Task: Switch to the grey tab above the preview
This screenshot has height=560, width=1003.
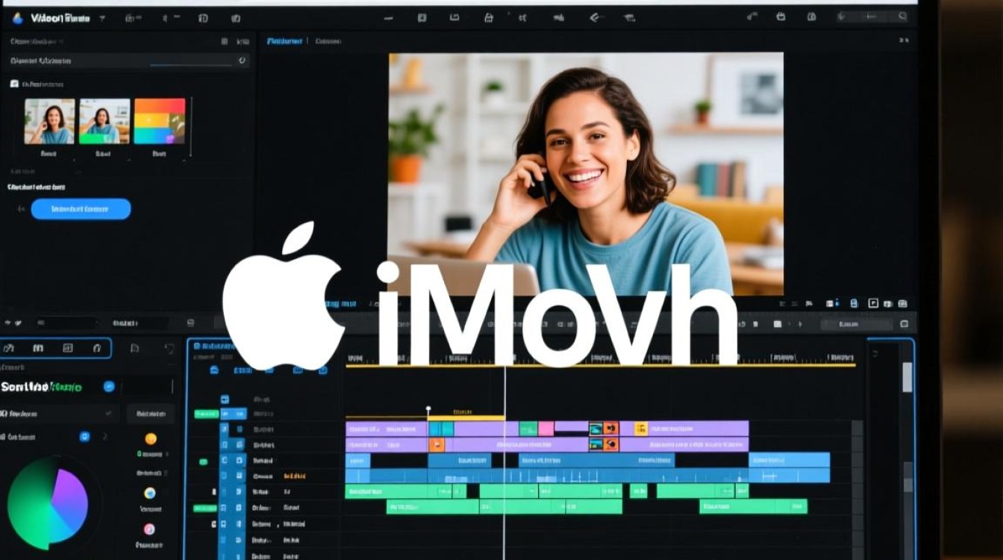Action: point(328,42)
